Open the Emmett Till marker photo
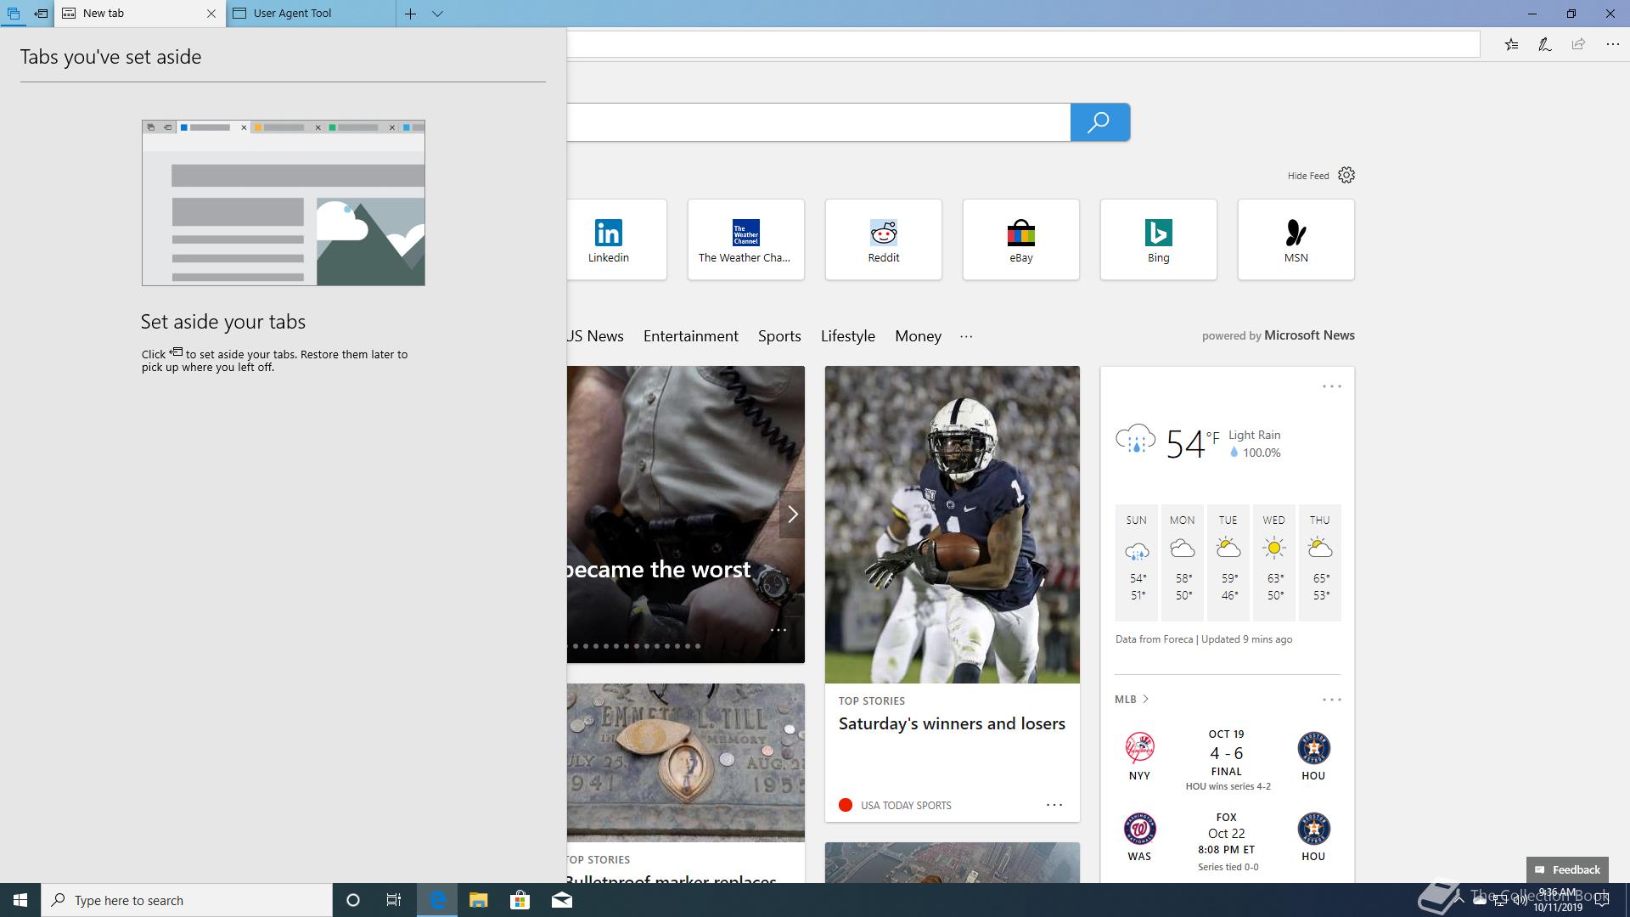The width and height of the screenshot is (1630, 917). [x=686, y=762]
